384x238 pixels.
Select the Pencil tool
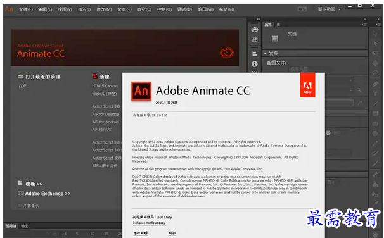point(375,144)
